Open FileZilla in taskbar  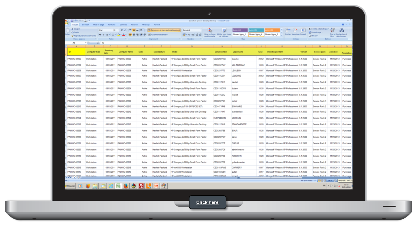point(141,186)
